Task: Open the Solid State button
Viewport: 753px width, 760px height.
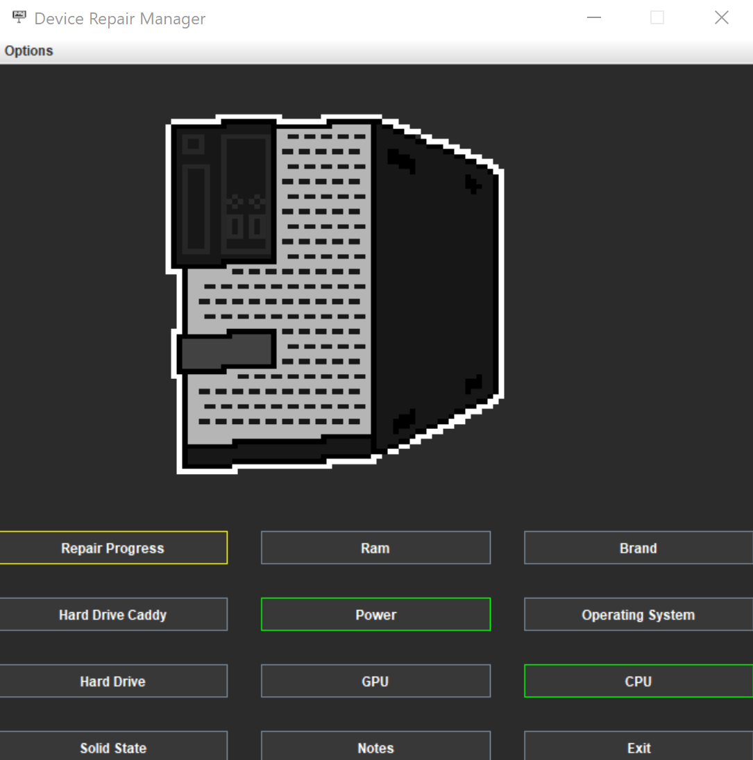Action: click(113, 746)
